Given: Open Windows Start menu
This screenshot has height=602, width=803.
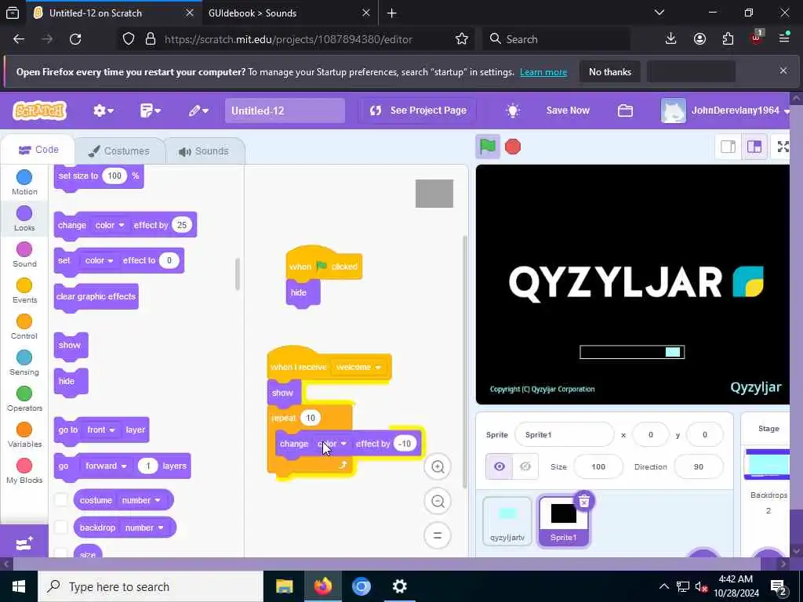Looking at the screenshot, I should point(19,586).
